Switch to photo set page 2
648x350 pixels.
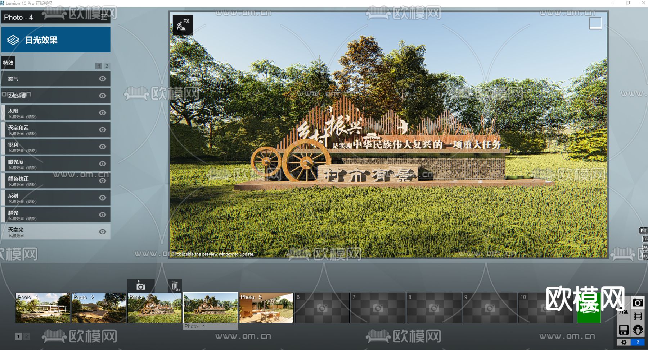(x=26, y=336)
